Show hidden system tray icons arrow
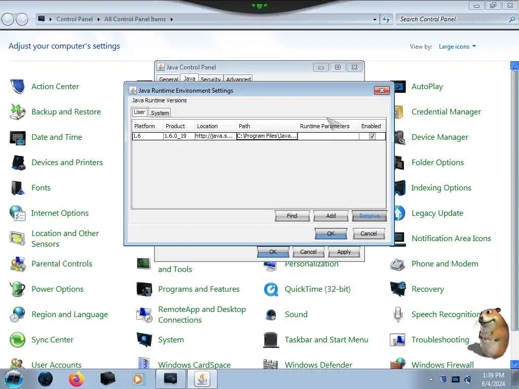Screen dimensions: 519x389 pyautogui.click(x=431, y=379)
